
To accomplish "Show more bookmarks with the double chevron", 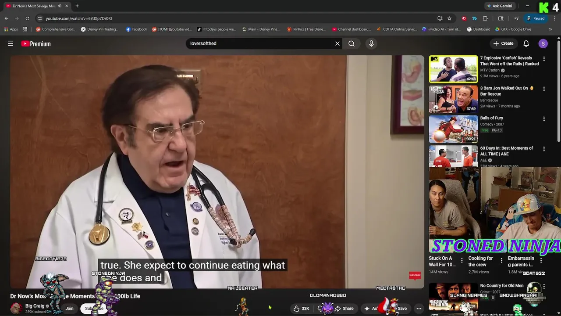I will 550,29.
